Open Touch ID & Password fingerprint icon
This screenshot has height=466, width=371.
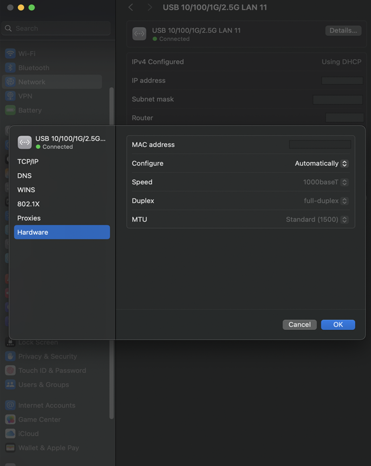10,370
